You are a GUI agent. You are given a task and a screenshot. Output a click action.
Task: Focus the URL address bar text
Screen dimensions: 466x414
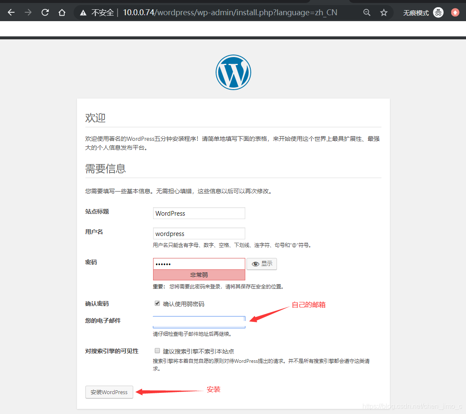tap(230, 13)
